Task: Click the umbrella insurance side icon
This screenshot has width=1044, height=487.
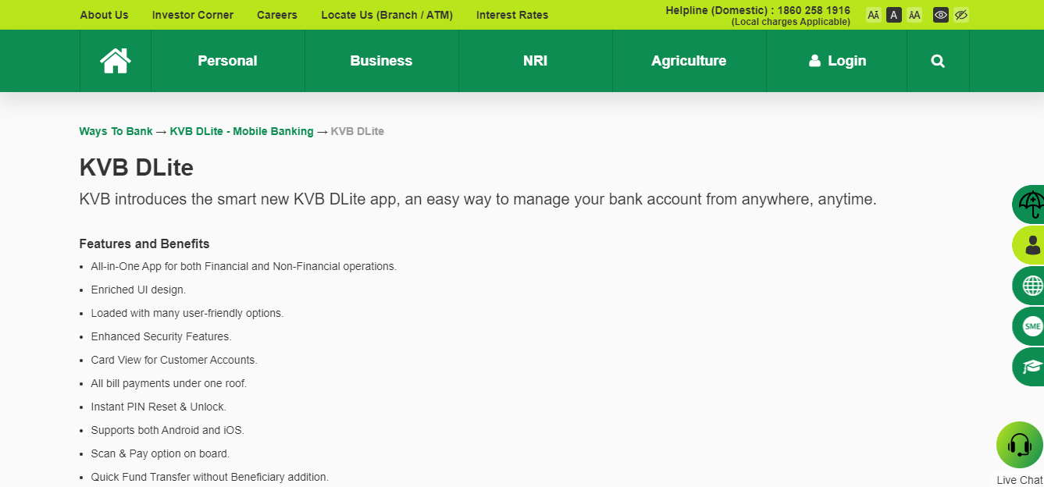Action: click(1031, 205)
